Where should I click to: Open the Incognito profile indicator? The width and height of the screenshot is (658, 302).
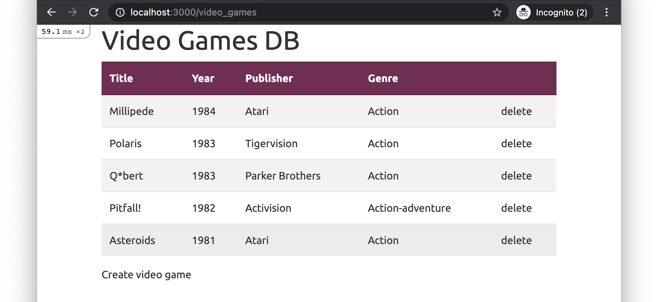pos(554,13)
